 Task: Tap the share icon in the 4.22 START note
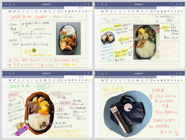point(10,4)
